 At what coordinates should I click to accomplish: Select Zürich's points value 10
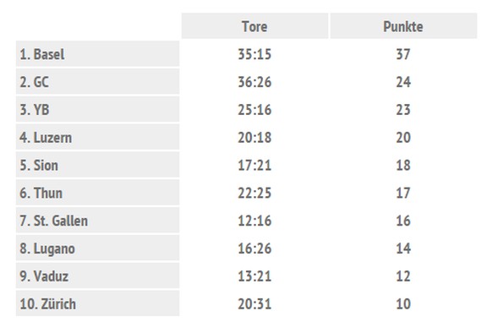coord(403,303)
